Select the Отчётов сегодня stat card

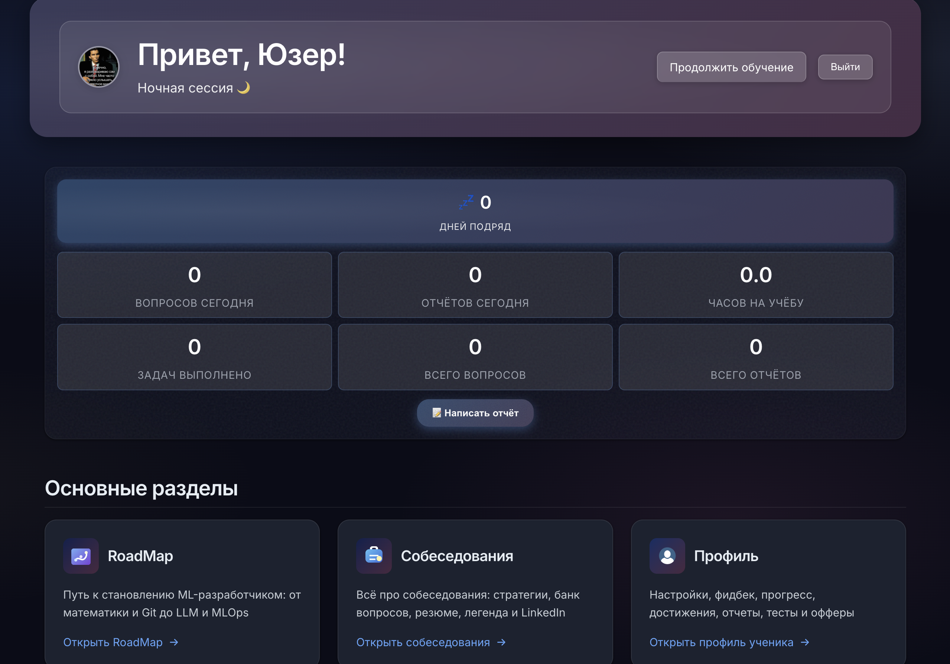[x=475, y=285]
